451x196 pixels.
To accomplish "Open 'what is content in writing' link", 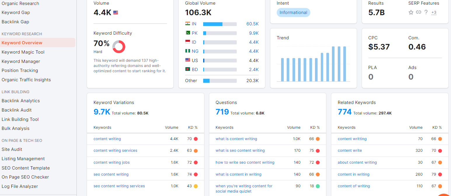I will tap(238, 174).
